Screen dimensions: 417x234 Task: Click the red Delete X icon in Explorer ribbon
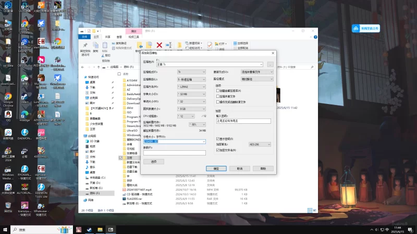[x=160, y=45]
